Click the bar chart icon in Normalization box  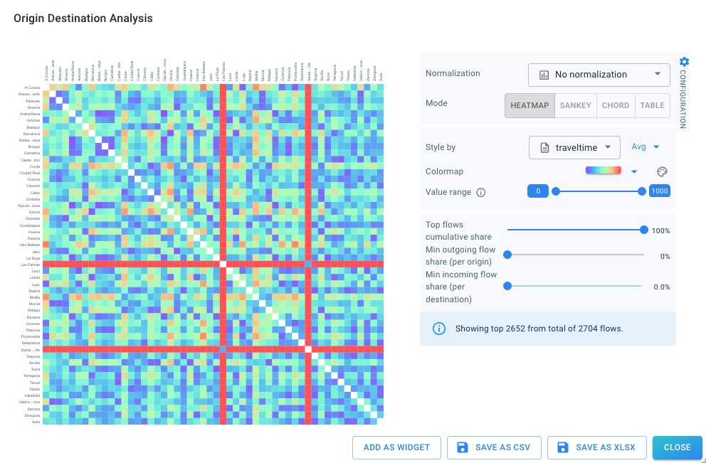[544, 75]
